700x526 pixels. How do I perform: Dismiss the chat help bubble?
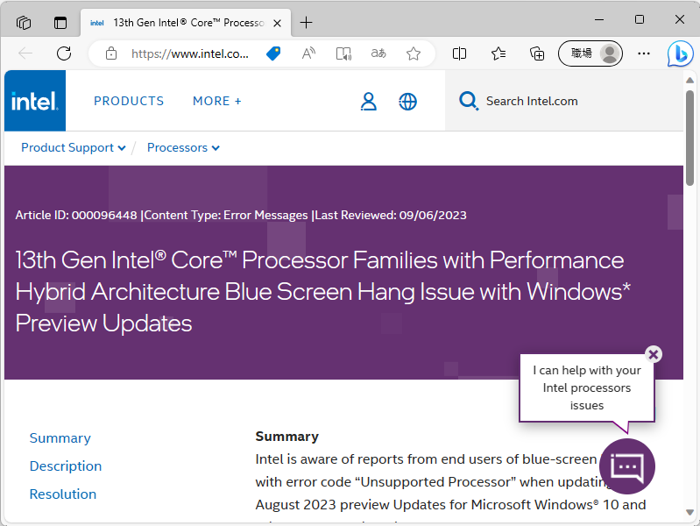pyautogui.click(x=654, y=354)
